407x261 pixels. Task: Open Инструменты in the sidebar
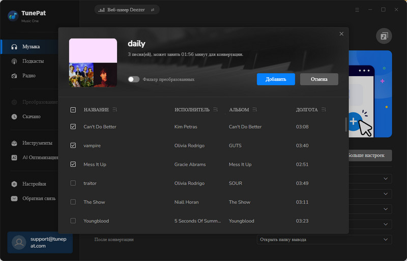coord(37,143)
